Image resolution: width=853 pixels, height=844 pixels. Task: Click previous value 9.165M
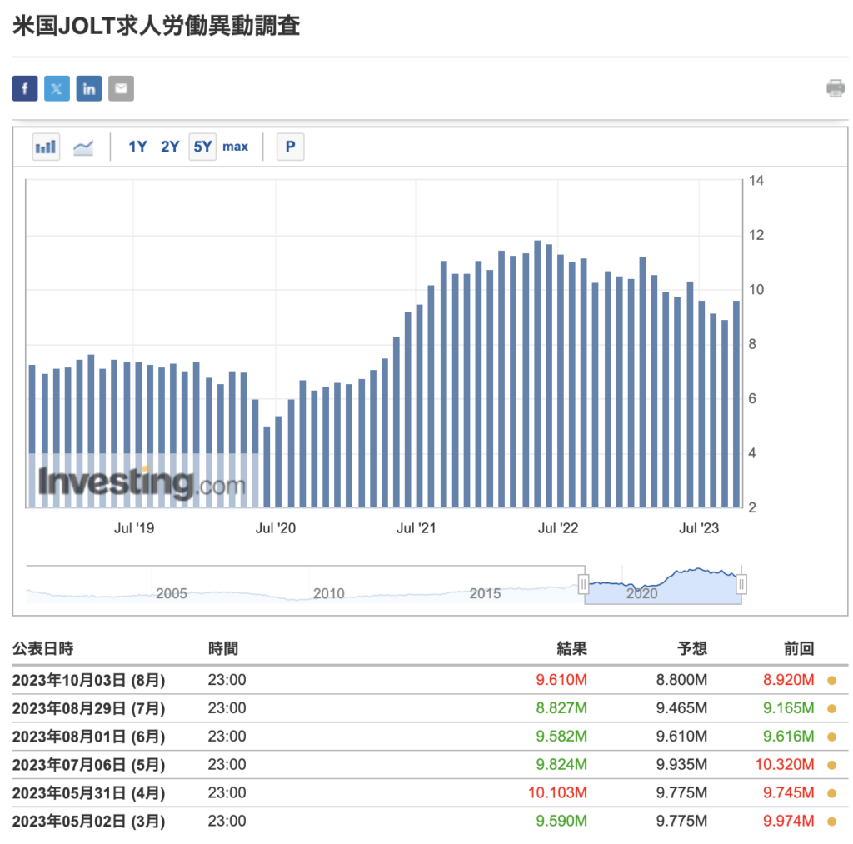click(x=789, y=708)
